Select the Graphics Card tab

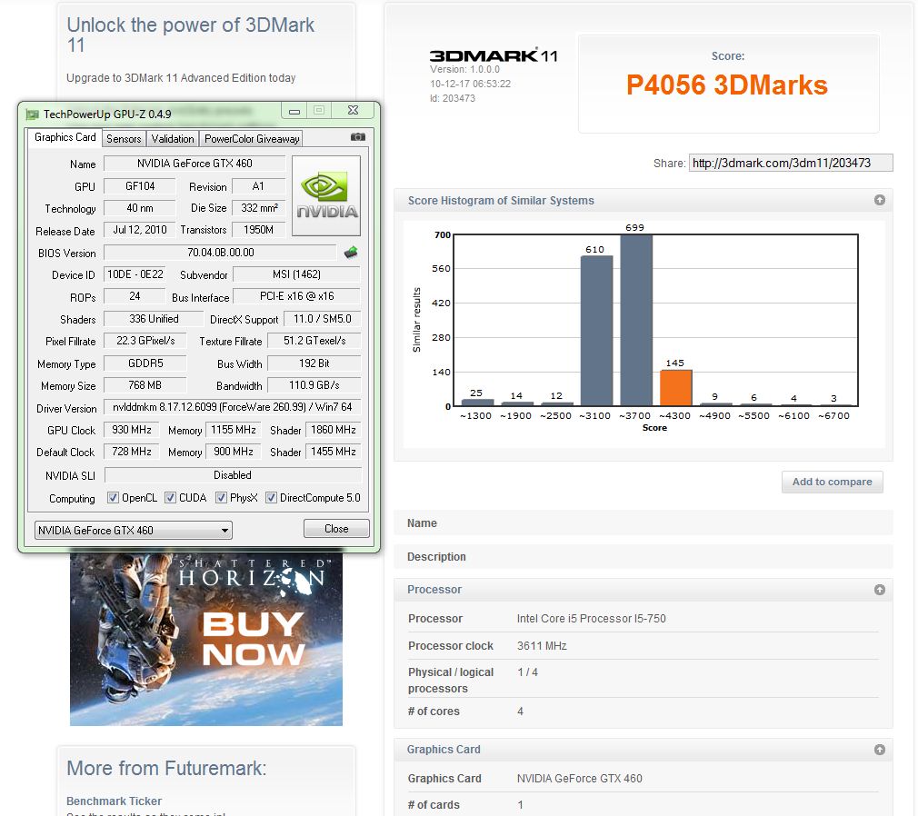[65, 137]
